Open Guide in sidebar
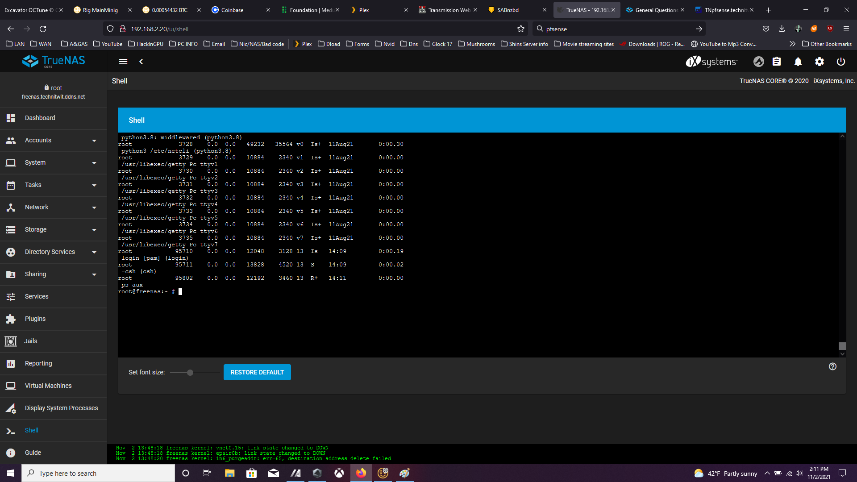 (54, 453)
